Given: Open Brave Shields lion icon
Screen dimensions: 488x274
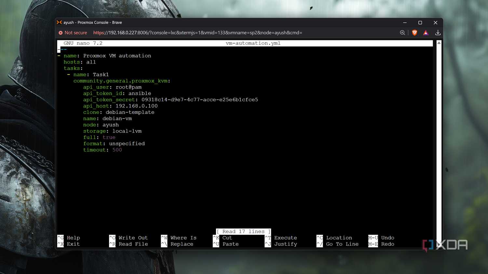Looking at the screenshot, I should (x=414, y=32).
